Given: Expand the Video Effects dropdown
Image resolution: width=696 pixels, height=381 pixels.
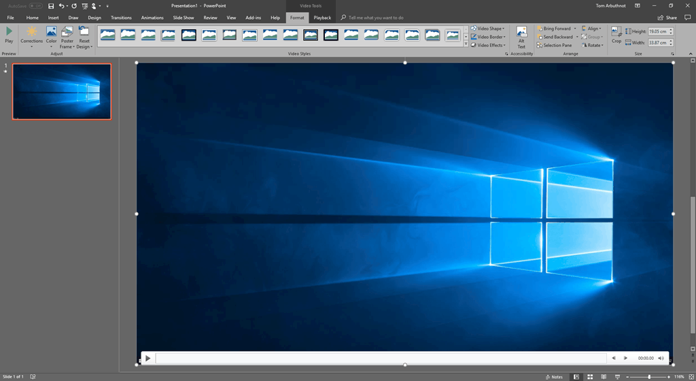Looking at the screenshot, I should (x=488, y=46).
